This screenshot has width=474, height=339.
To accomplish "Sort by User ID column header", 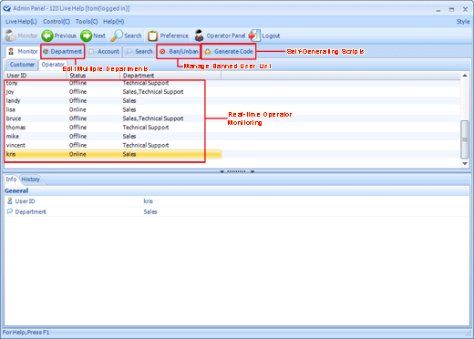I will [x=36, y=76].
